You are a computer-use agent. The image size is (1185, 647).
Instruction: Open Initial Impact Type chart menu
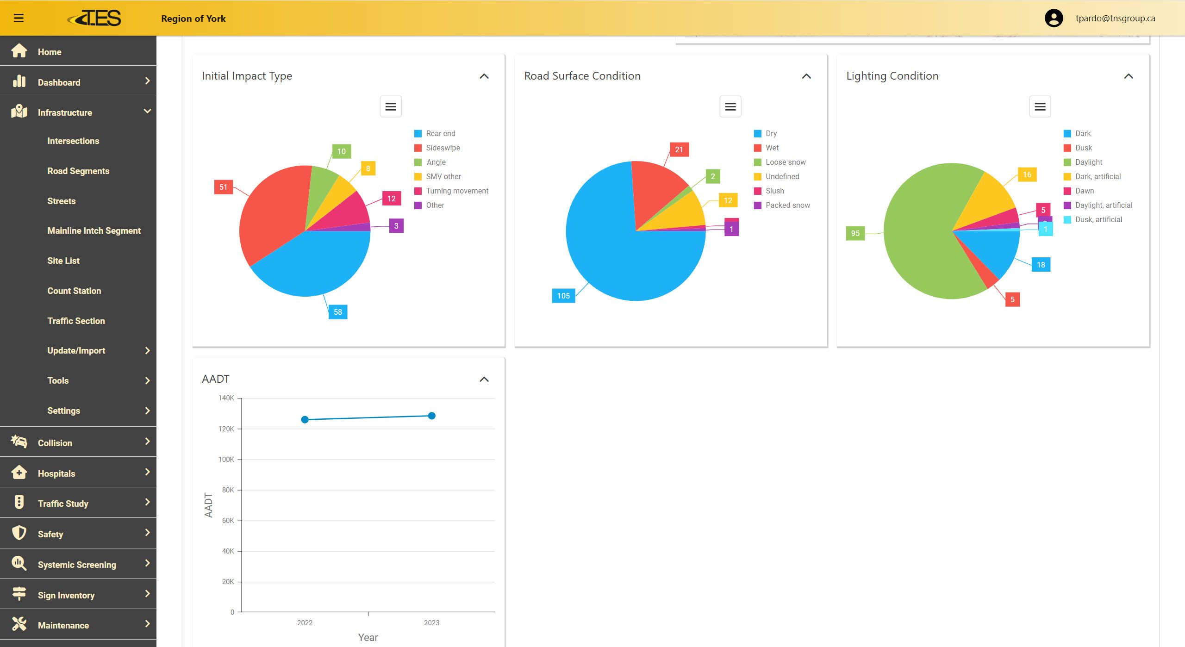(390, 107)
